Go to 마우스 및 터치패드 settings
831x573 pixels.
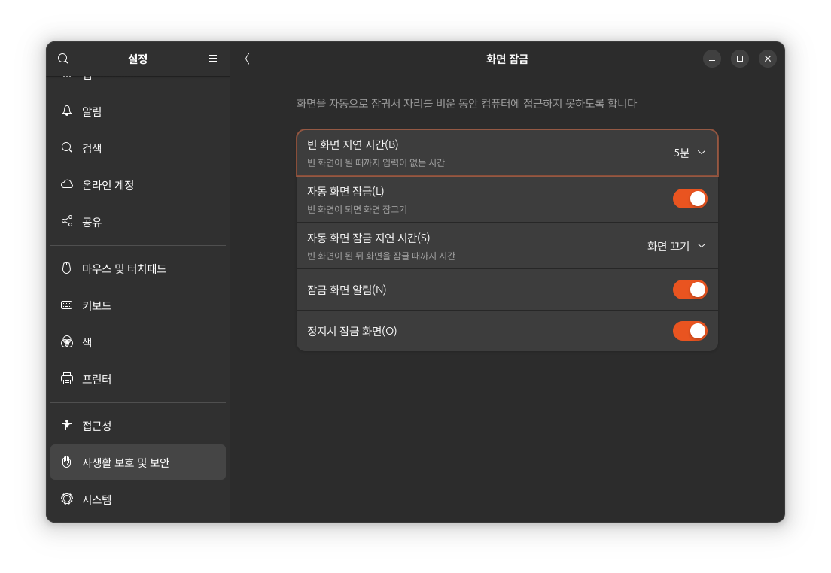(138, 268)
